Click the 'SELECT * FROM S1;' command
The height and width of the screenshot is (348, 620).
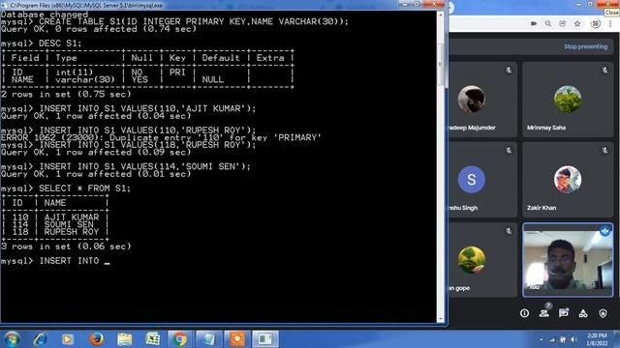84,188
